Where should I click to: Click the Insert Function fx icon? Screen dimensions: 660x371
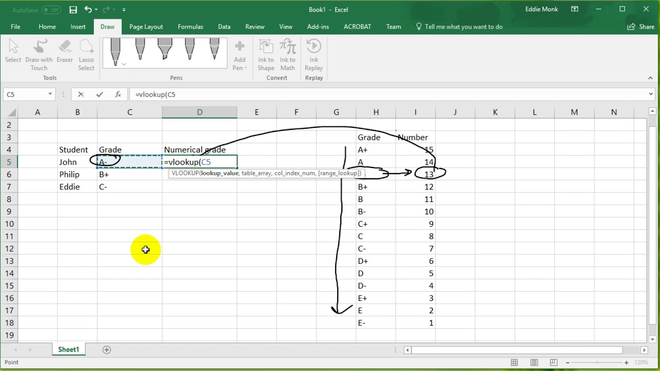point(118,94)
